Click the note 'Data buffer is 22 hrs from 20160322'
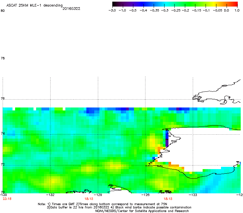This screenshot has width=243, height=213. click(78, 207)
